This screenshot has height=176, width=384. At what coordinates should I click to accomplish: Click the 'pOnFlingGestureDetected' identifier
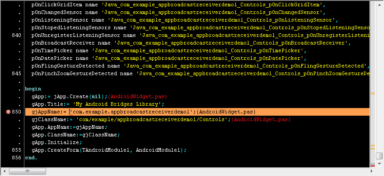pos(68,66)
